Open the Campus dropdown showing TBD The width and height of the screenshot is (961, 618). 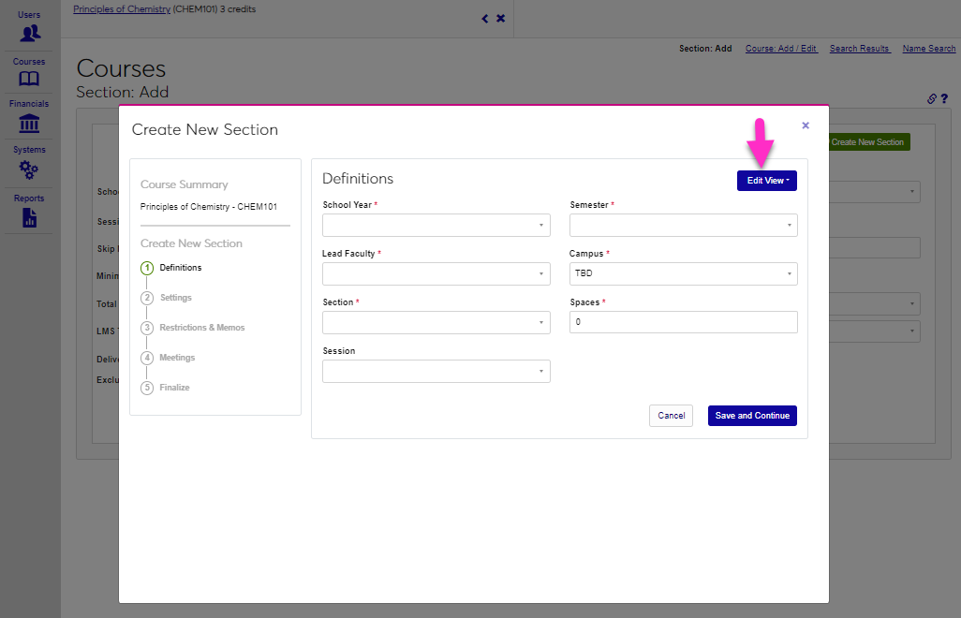click(x=683, y=274)
